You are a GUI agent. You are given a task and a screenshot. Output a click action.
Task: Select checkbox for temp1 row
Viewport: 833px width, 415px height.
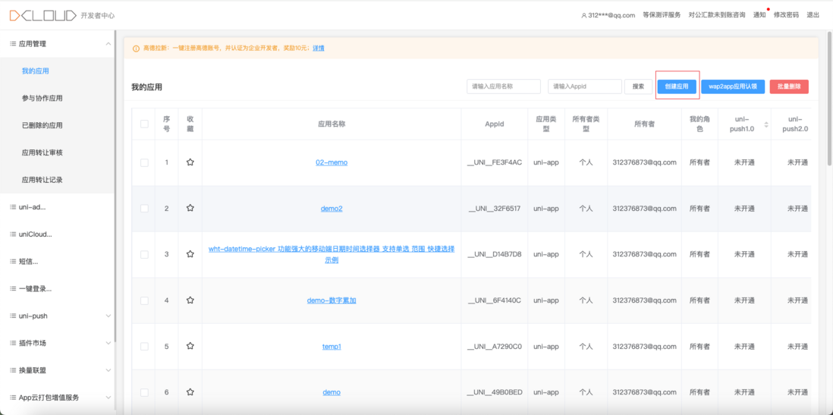(144, 347)
